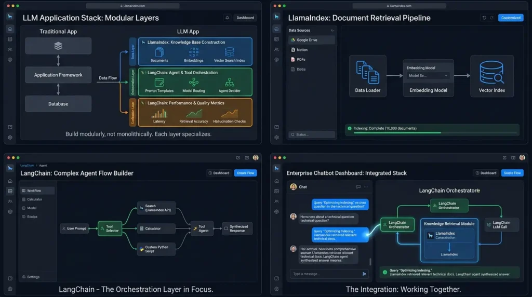Click the users icon in top-left window sidebar
The height and width of the screenshot is (297, 532).
coord(10,49)
